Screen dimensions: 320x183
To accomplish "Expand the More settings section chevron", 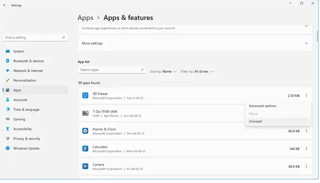I will click(x=306, y=43).
